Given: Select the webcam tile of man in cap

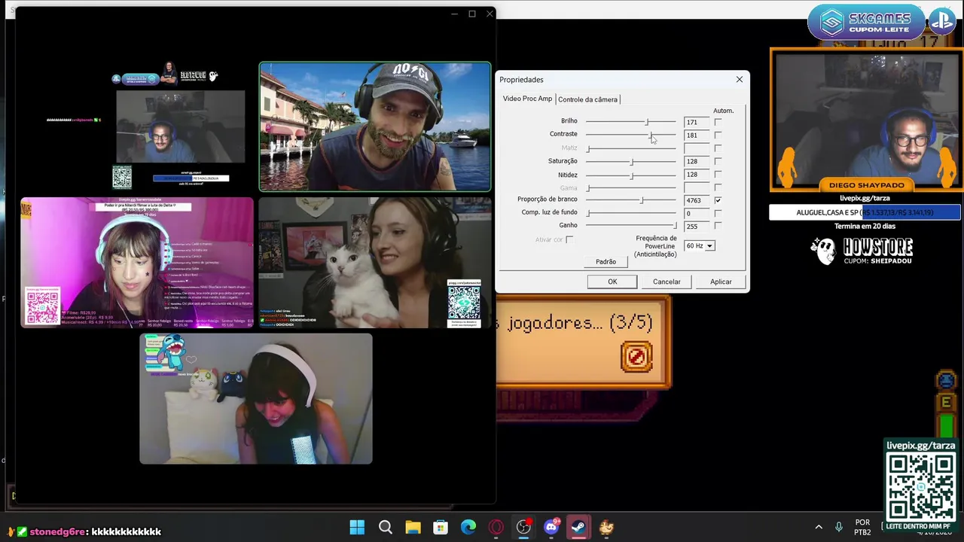Looking at the screenshot, I should click(375, 126).
